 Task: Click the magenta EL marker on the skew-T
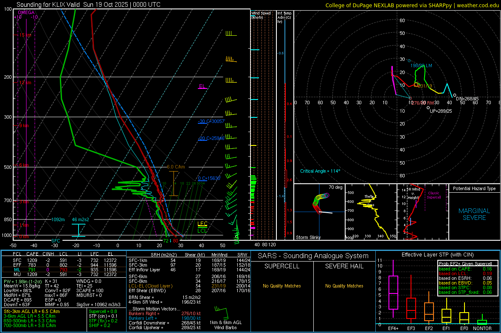click(202, 86)
